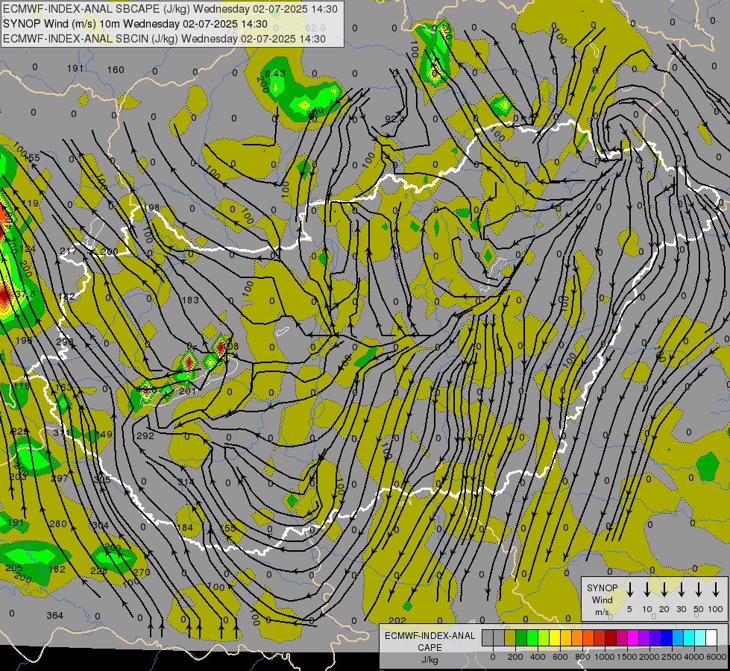Click the 30 m/s wind arrow in SYNOP legend
The image size is (730, 671).
point(682,589)
